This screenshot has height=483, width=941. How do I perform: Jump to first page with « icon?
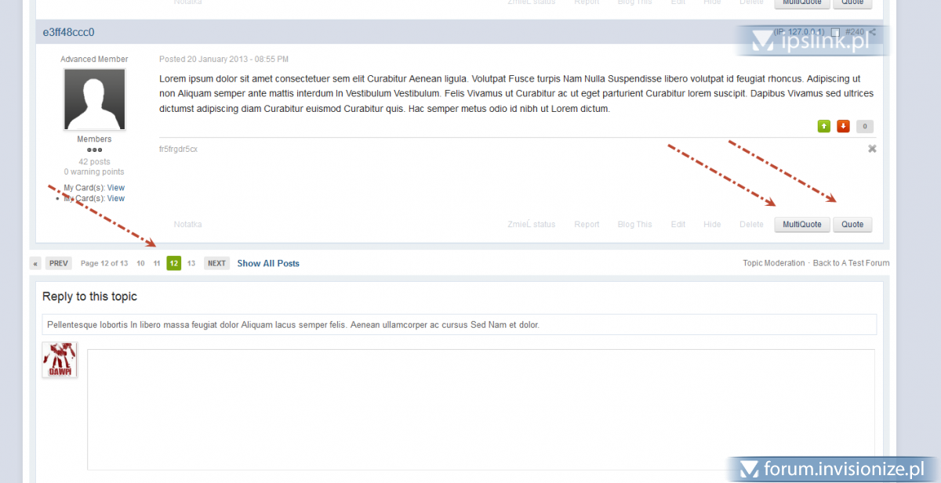click(36, 264)
